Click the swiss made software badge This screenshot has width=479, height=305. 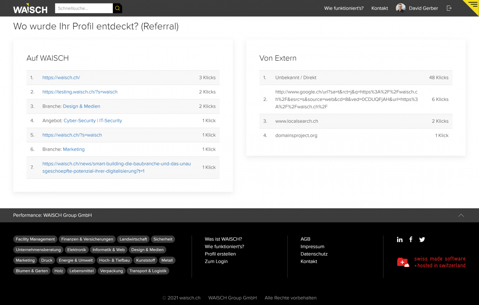click(x=431, y=262)
